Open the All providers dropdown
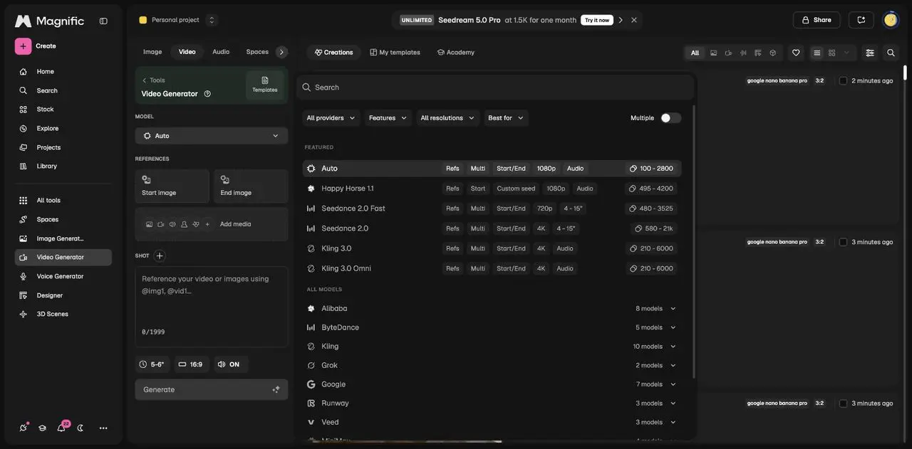Viewport: 912px width, 449px height. click(331, 118)
